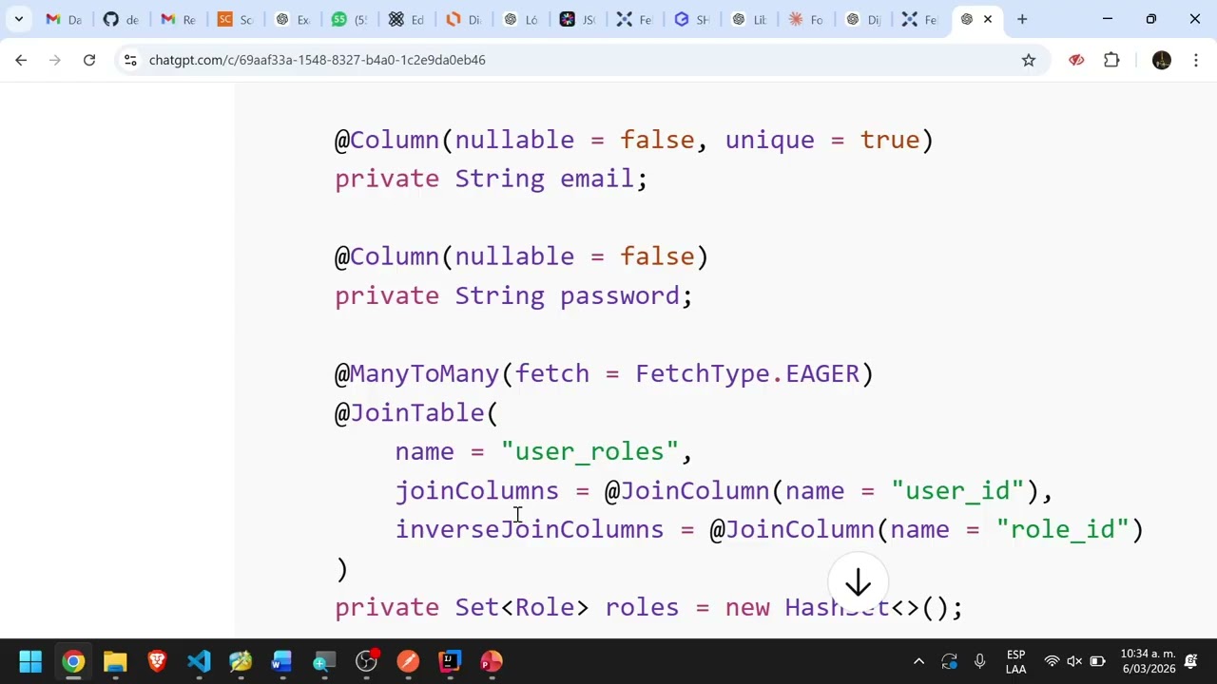Open the Chrome profile avatar
The height and width of the screenshot is (684, 1217).
tap(1162, 60)
